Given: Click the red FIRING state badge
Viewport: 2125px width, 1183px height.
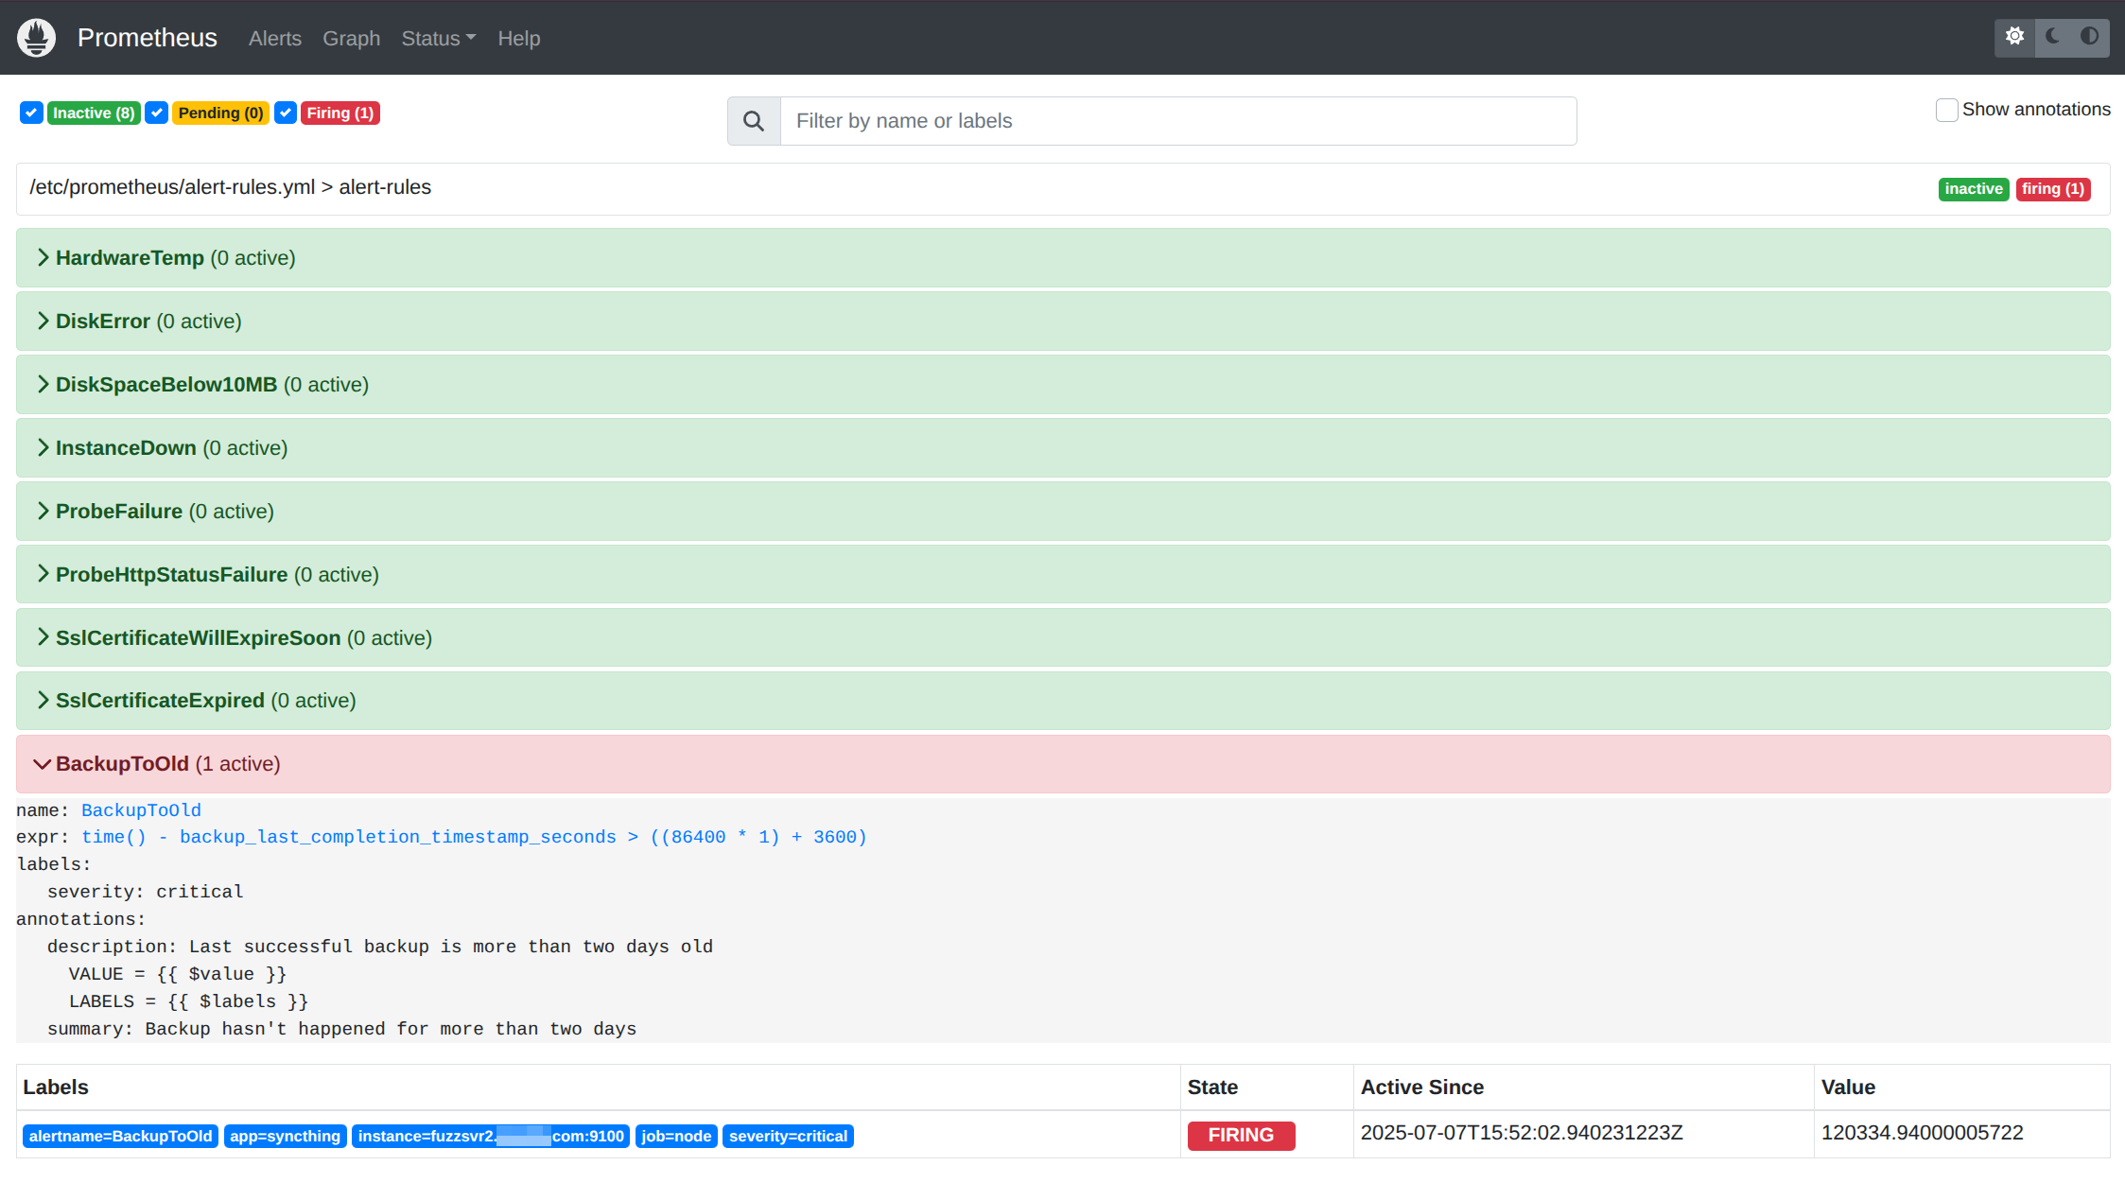Looking at the screenshot, I should (x=1241, y=1135).
